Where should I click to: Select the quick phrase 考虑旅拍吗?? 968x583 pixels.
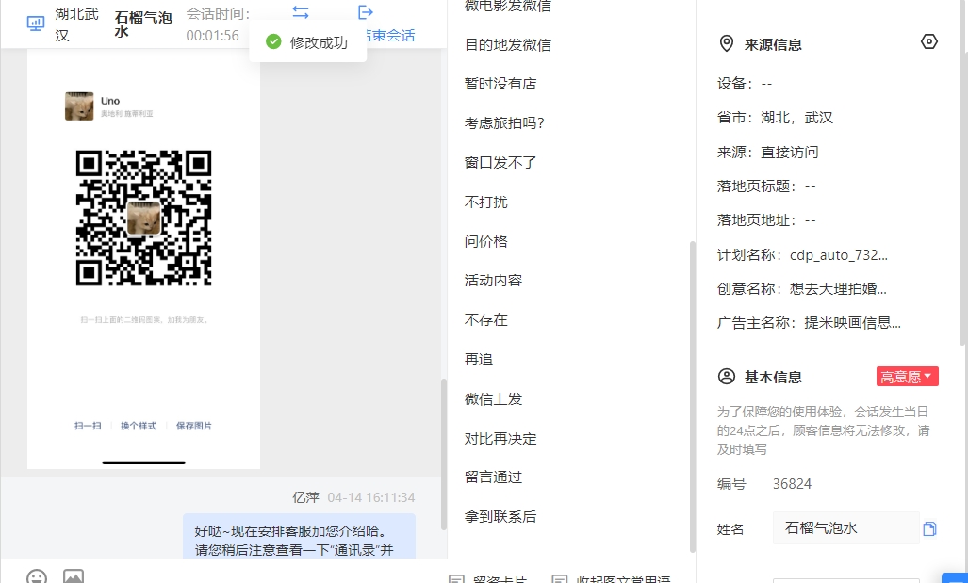coord(504,123)
